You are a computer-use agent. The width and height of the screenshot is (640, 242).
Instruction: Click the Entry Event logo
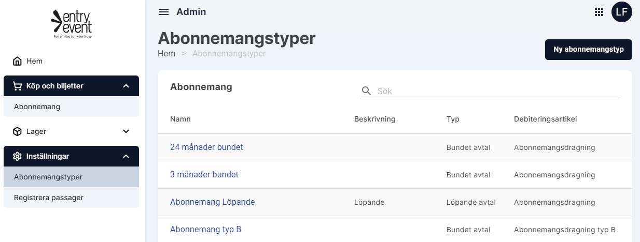click(x=72, y=24)
